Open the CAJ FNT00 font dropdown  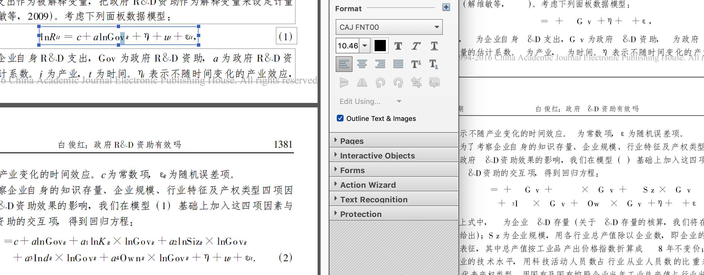point(389,27)
